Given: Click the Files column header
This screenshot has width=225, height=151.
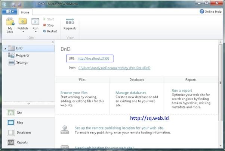Looking at the screenshot, I should [x=82, y=79].
